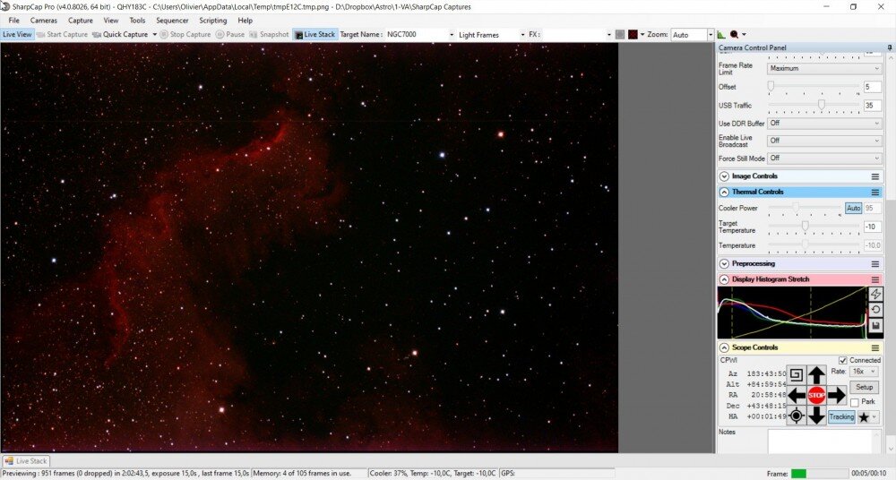Screen dimensions: 896x480
Task: Collapse the Display Histogram Stretch section
Action: [724, 279]
